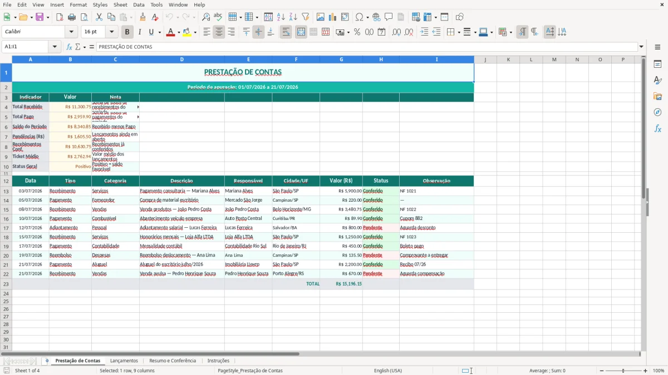The image size is (668, 375).
Task: Open Print Preview from the toolbar
Action: [84, 17]
